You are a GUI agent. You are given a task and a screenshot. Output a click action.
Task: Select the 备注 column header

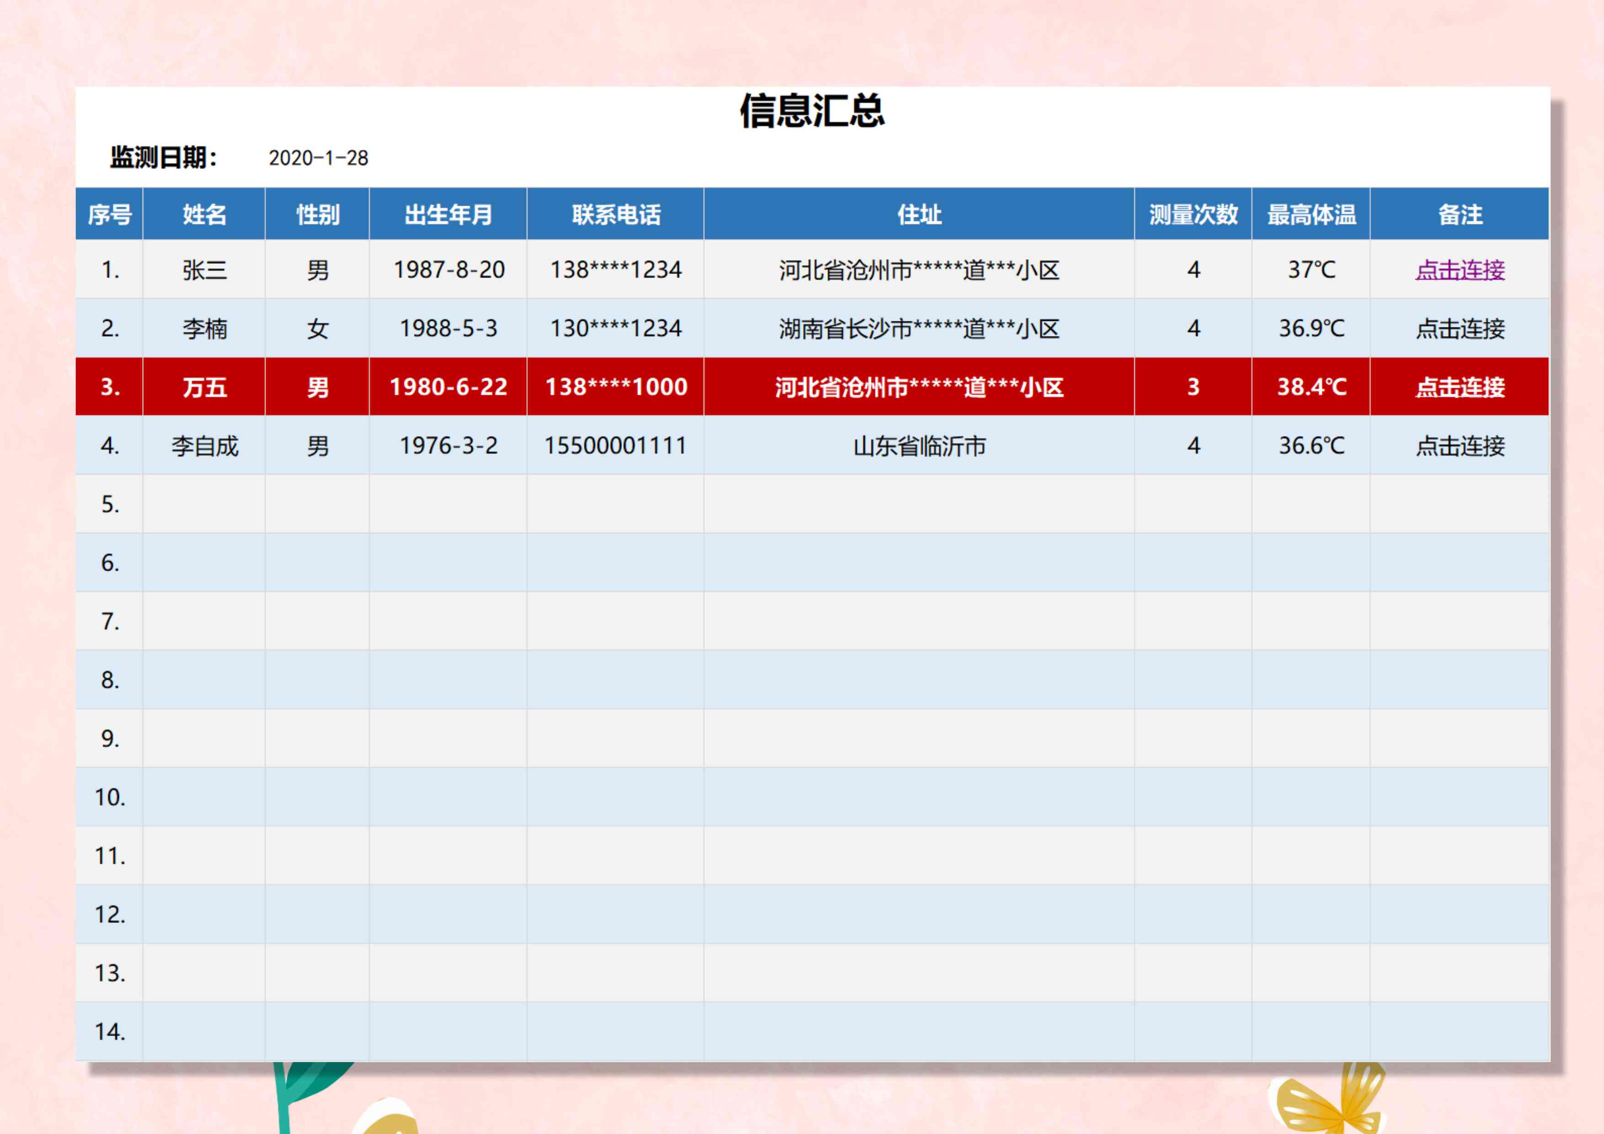pyautogui.click(x=1460, y=214)
